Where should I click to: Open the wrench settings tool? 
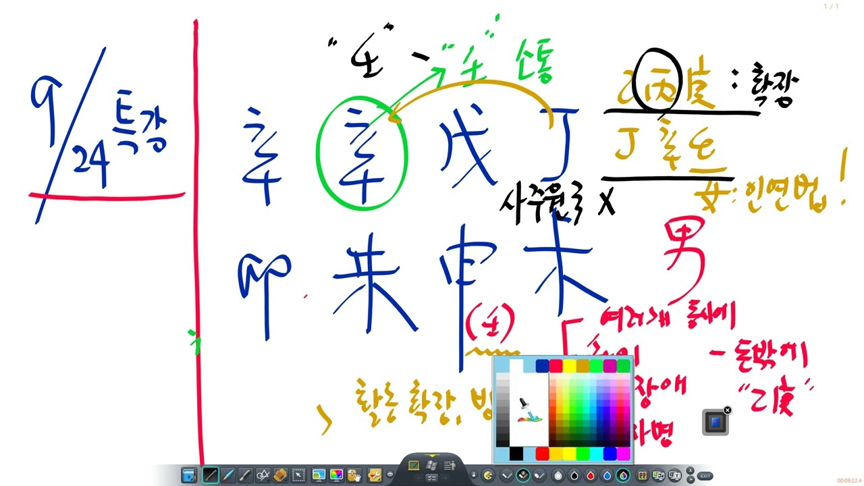click(x=375, y=475)
